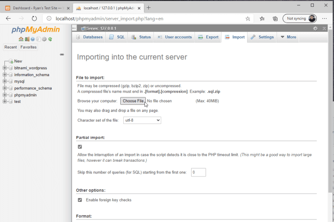
Task: Click the green reload navigation panel icon
Action: coord(50,39)
